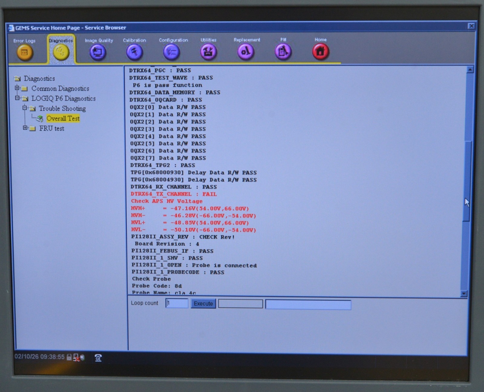The width and height of the screenshot is (484, 392).
Task: Click the Loop count input field
Action: click(x=177, y=303)
